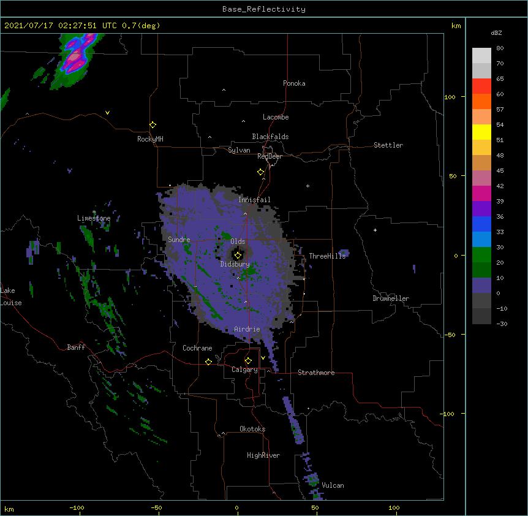The width and height of the screenshot is (528, 516).
Task: Click the Innisfail city label
Action: pos(254,200)
